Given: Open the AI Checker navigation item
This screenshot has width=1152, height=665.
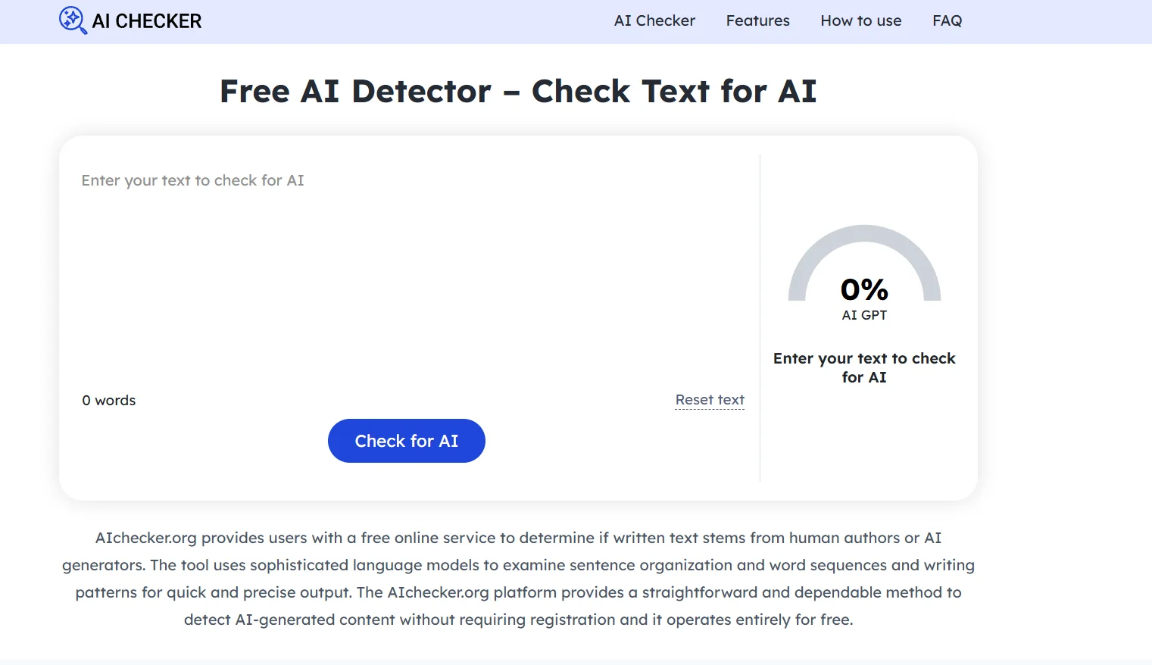Looking at the screenshot, I should [654, 20].
